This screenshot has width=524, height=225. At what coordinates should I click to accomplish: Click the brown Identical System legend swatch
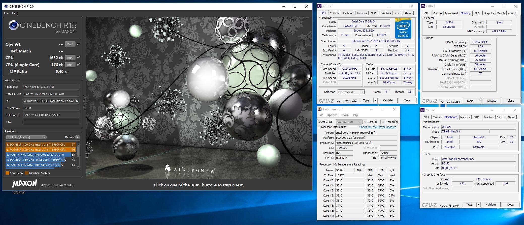pyautogui.click(x=26, y=173)
